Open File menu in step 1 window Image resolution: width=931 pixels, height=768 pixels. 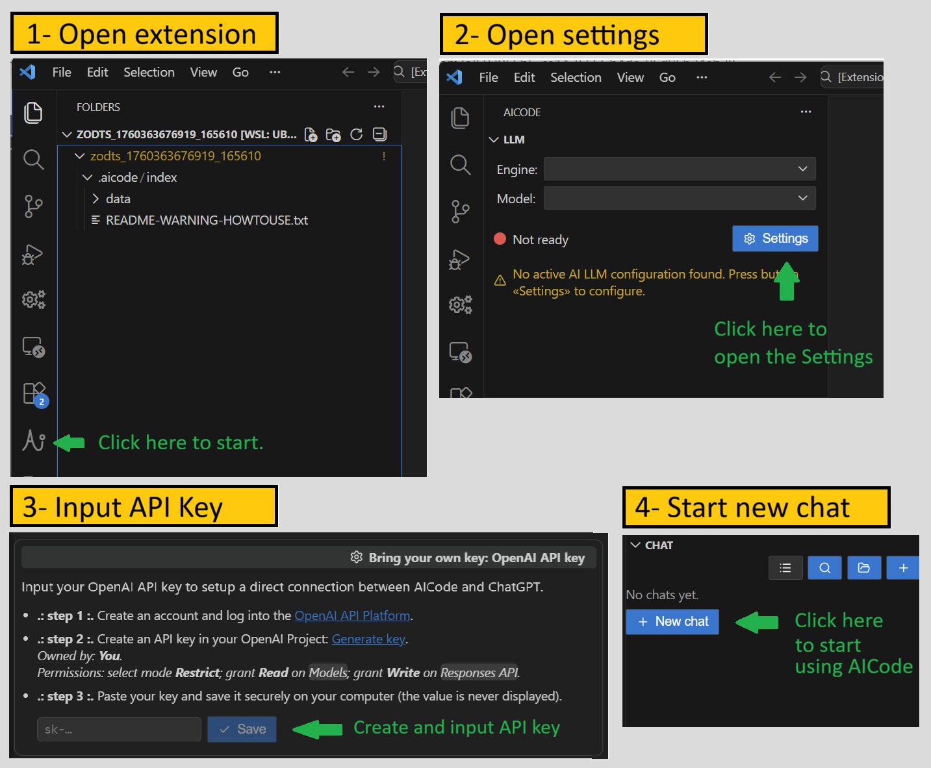[62, 72]
